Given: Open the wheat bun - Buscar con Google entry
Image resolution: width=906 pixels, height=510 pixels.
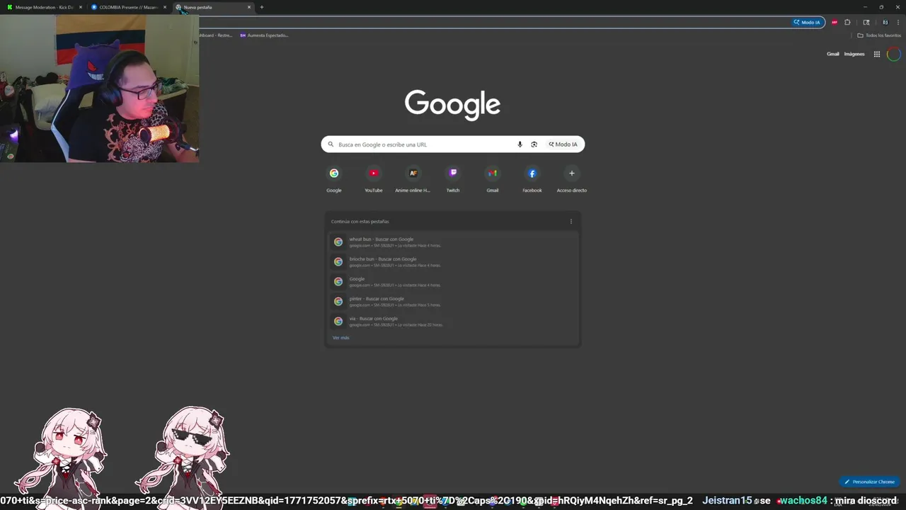Looking at the screenshot, I should coord(453,242).
